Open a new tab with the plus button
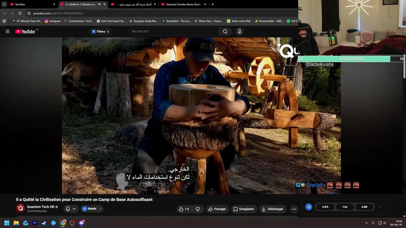This screenshot has height=228, width=406. point(213,4)
